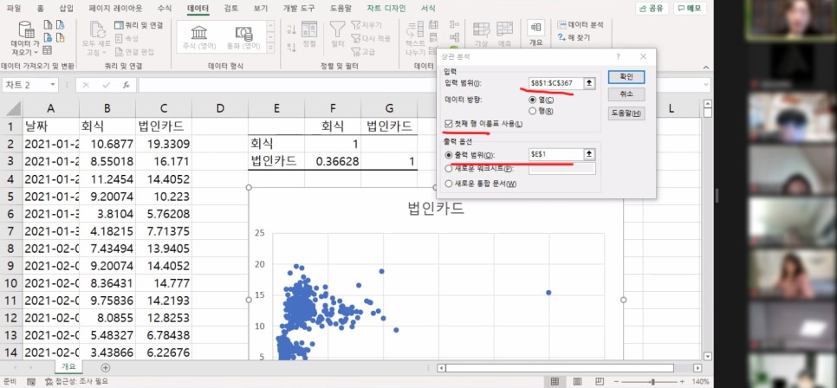Open What-If Analysis (가상) tool

coord(482,35)
